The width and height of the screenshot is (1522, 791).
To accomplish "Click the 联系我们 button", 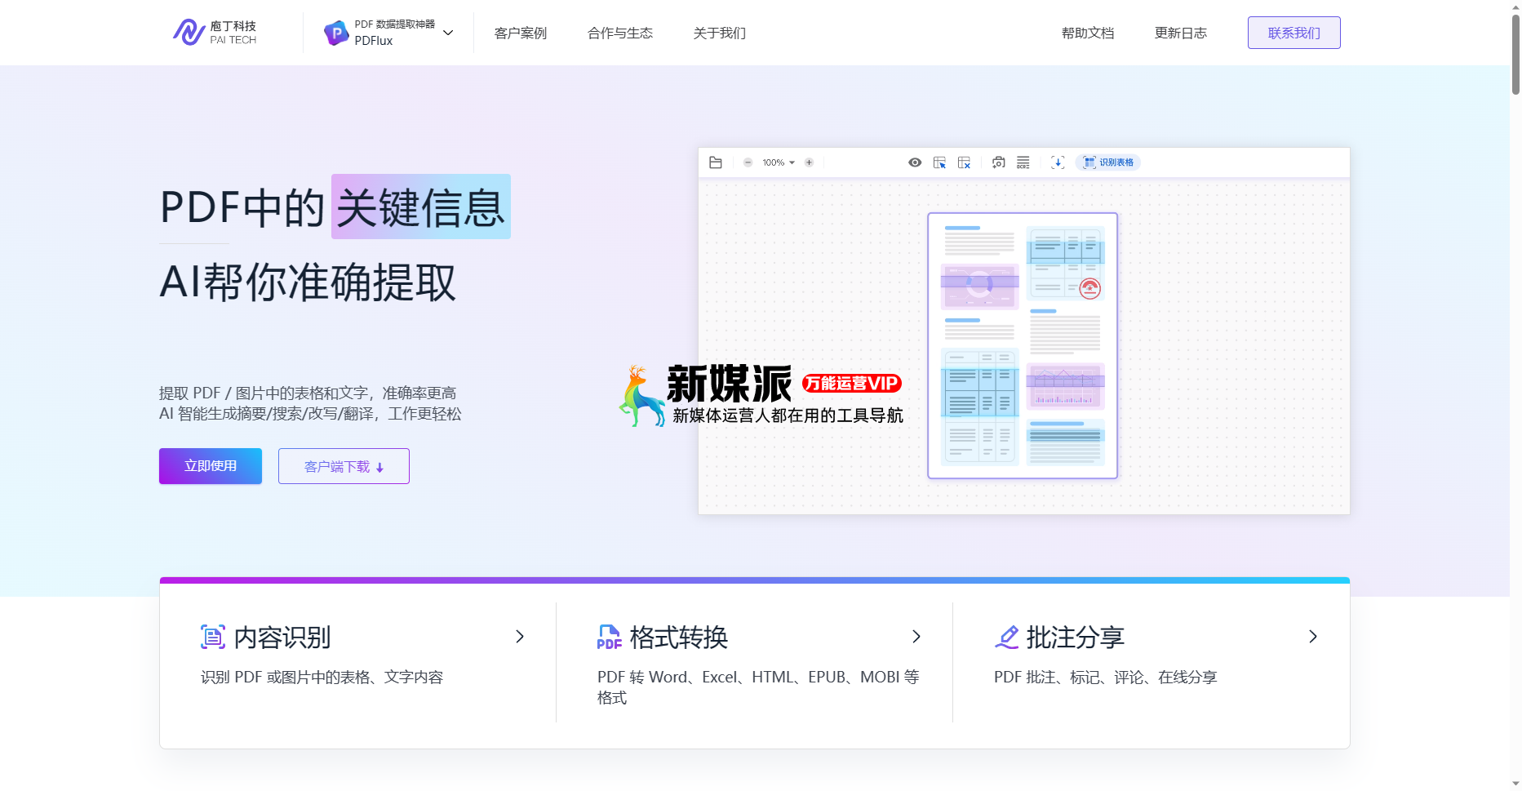I will point(1294,33).
